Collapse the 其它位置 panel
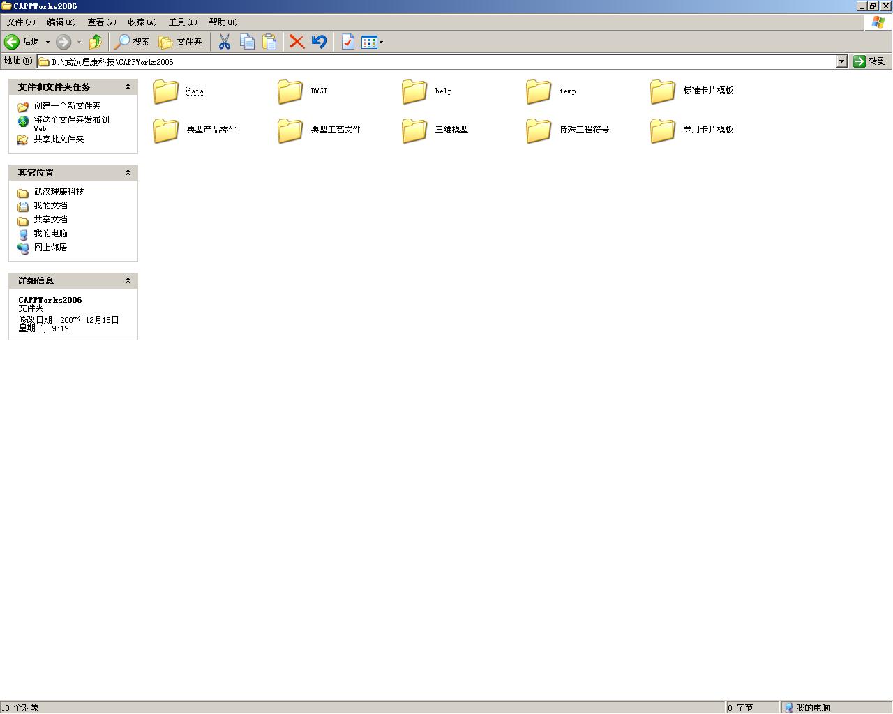Viewport: 893px width, 714px height. 128,173
